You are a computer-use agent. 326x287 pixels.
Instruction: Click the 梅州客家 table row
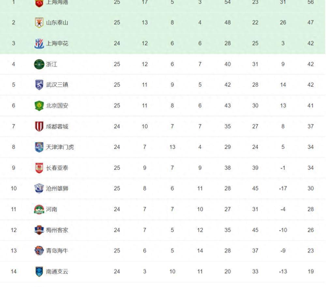[163, 230]
